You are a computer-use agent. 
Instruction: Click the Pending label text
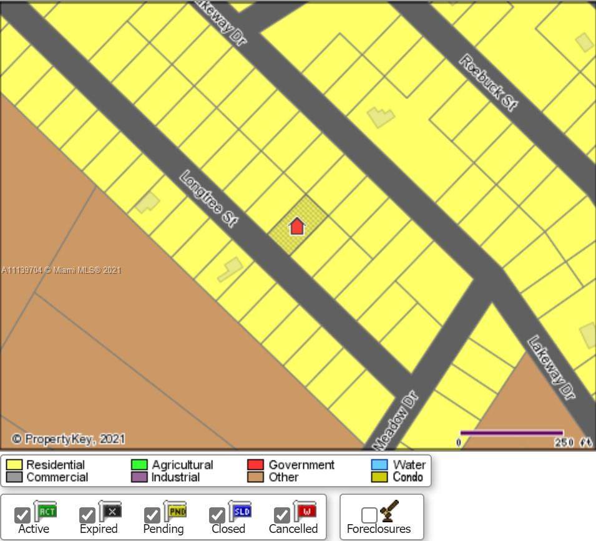164,529
